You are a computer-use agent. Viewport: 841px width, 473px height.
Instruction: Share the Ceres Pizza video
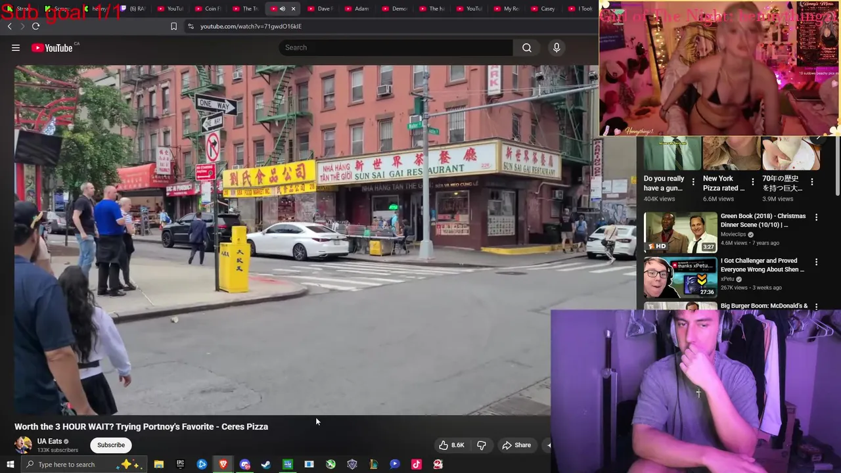[516, 445]
